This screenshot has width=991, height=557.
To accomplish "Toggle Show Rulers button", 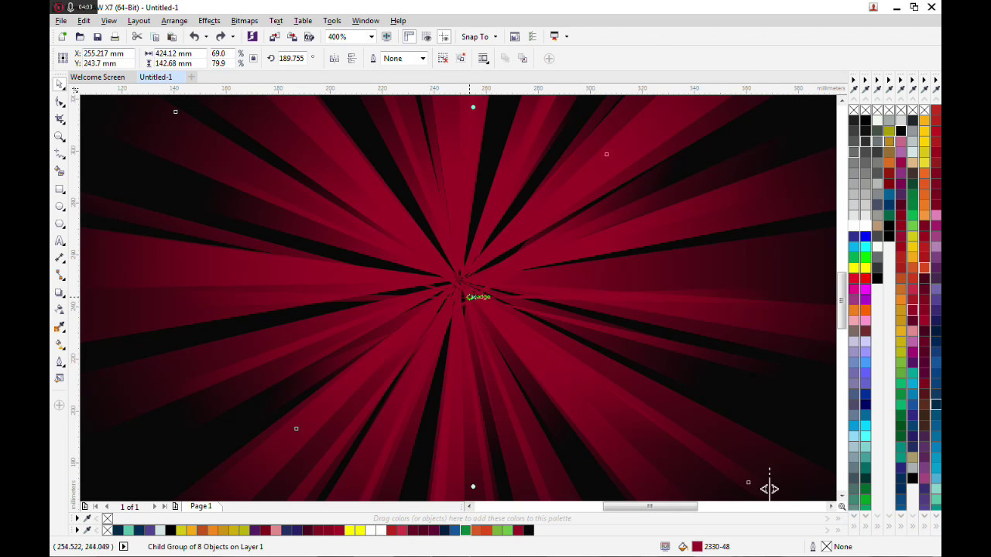I will coord(409,36).
